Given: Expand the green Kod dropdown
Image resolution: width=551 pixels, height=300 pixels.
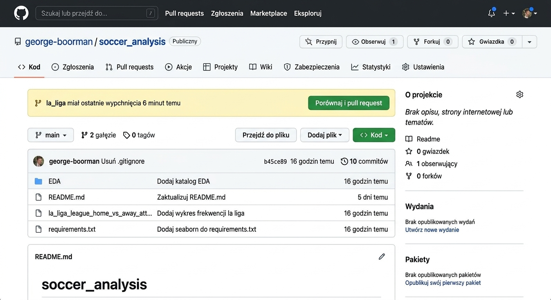Looking at the screenshot, I should pyautogui.click(x=374, y=135).
